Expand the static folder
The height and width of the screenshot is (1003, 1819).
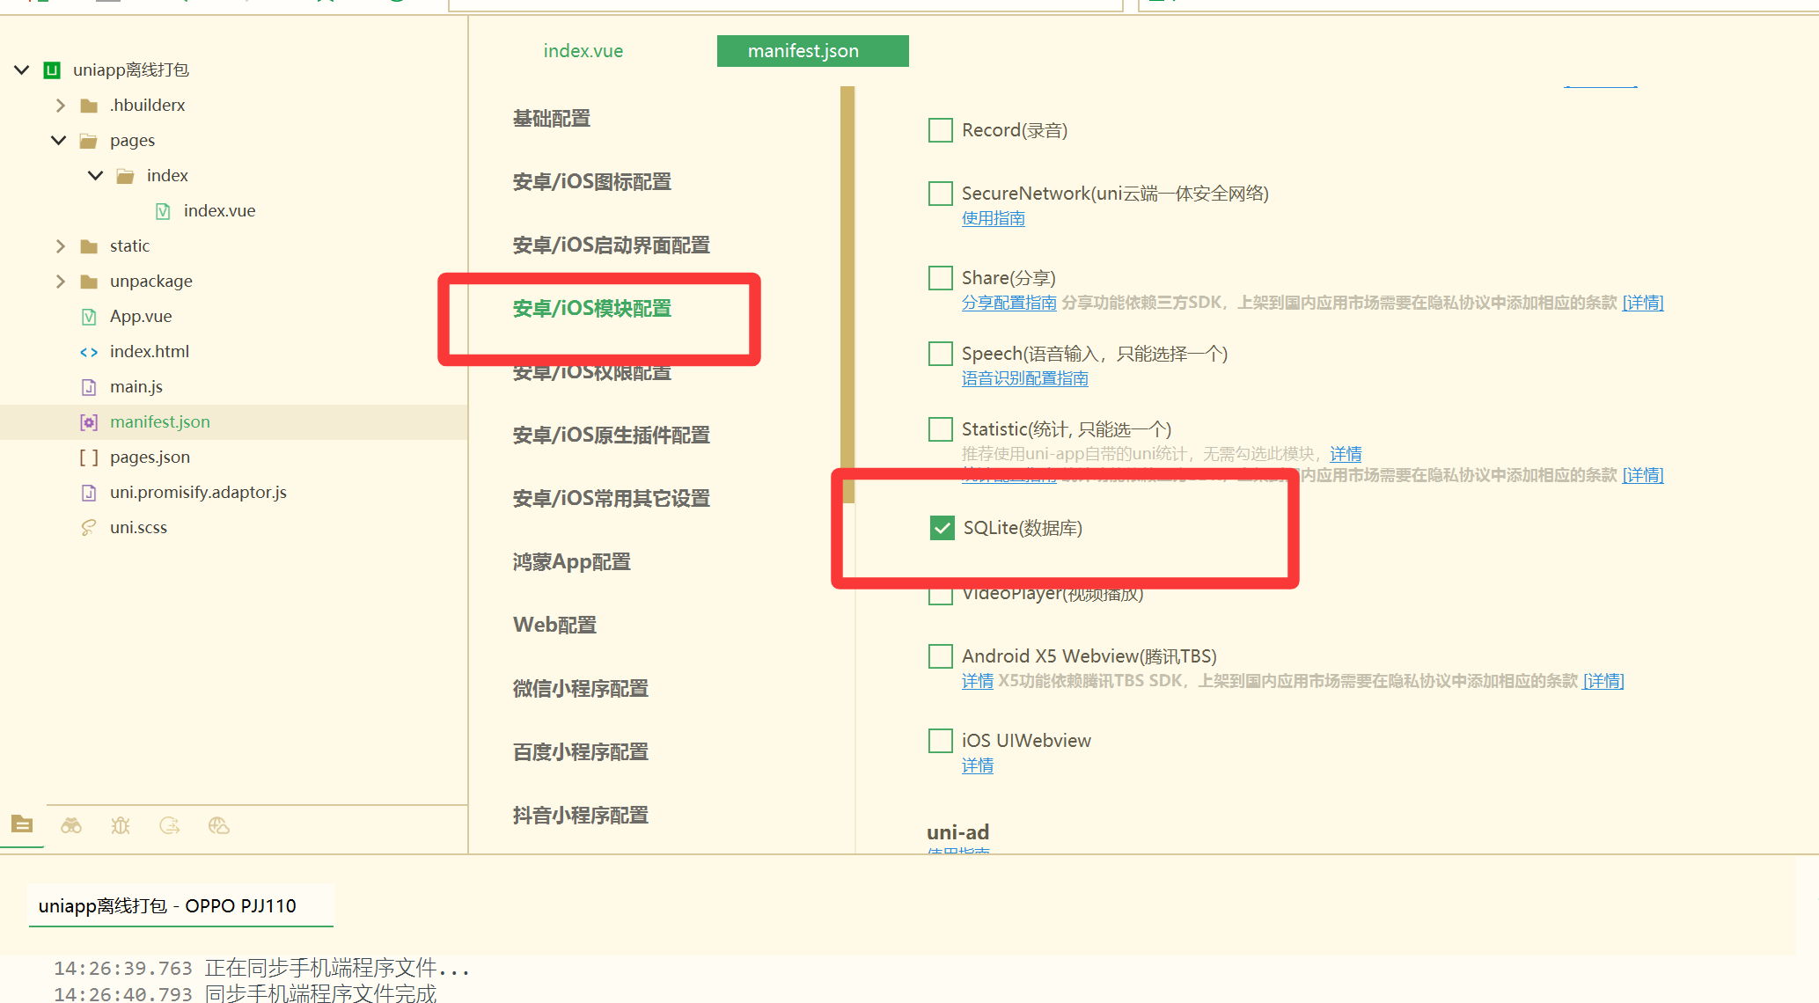pyautogui.click(x=60, y=245)
